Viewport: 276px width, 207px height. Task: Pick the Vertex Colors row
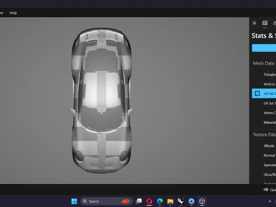(x=264, y=113)
